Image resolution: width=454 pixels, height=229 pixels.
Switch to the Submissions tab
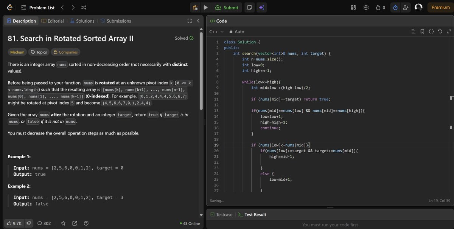coord(116,21)
